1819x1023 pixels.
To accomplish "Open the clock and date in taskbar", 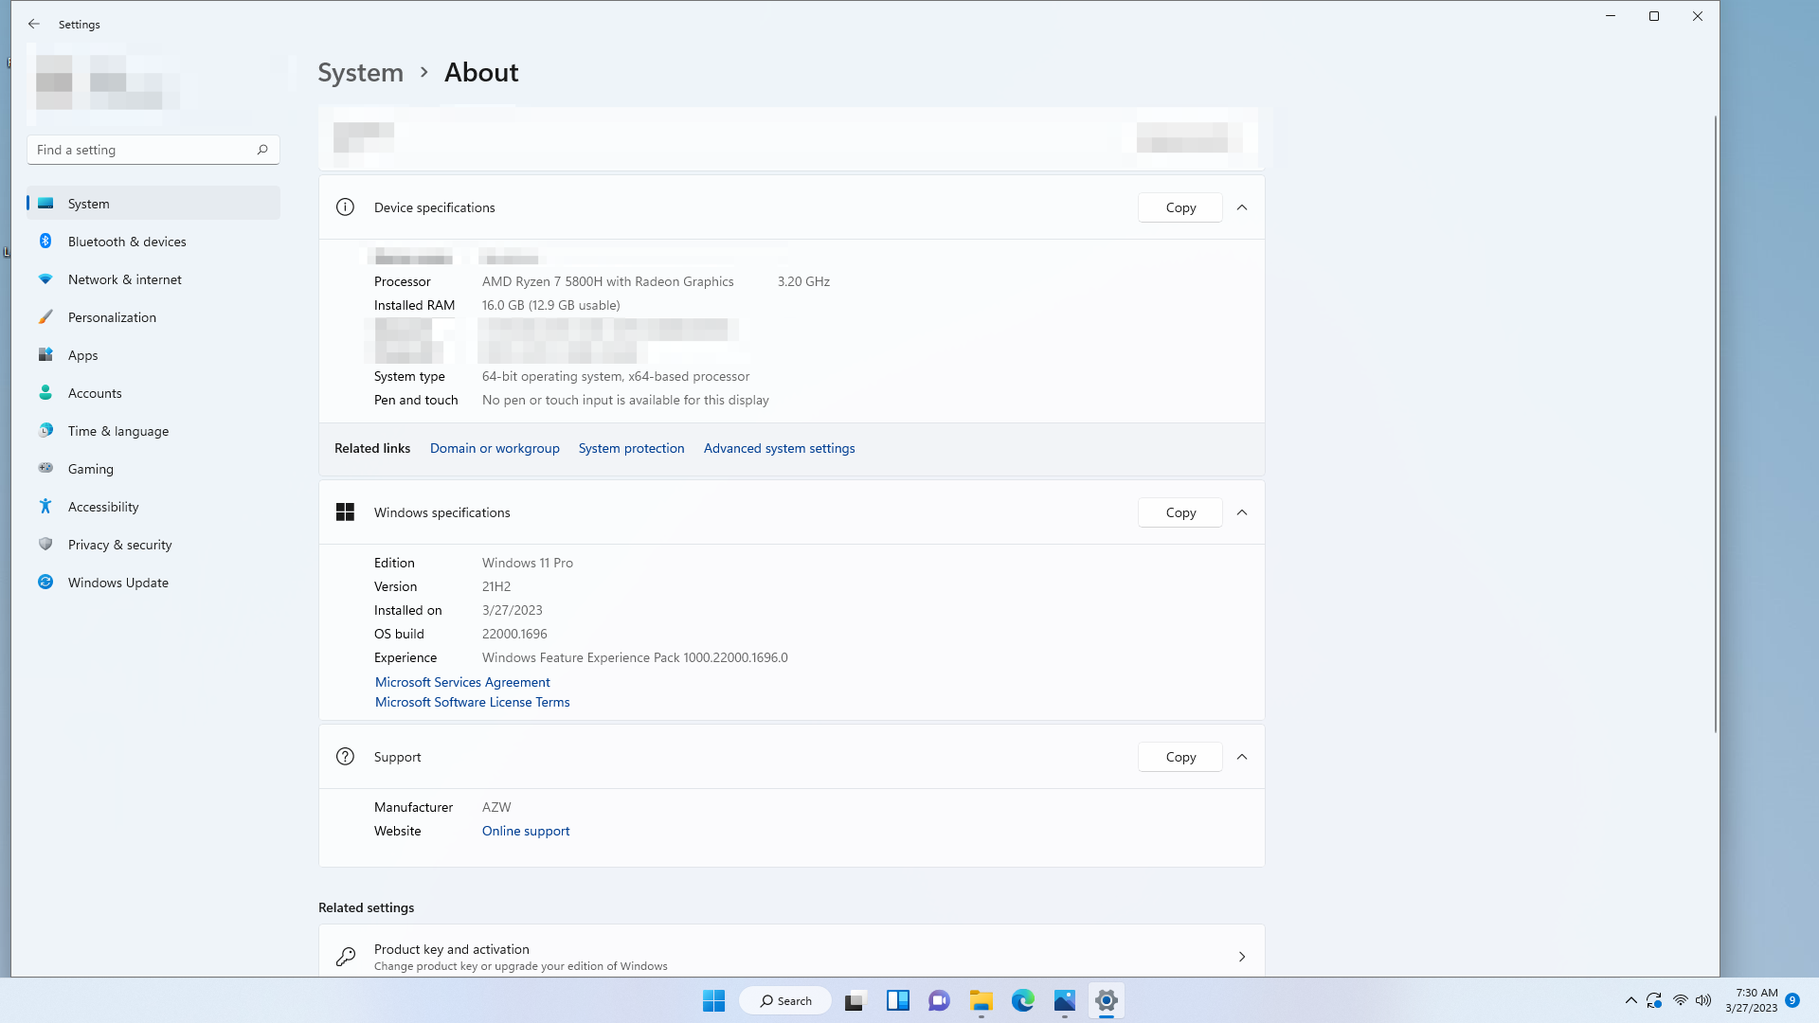I will pos(1751,1000).
